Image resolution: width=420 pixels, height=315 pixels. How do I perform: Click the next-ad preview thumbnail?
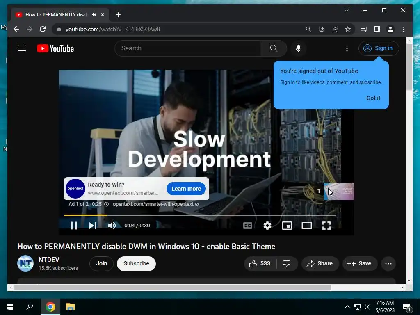click(339, 192)
